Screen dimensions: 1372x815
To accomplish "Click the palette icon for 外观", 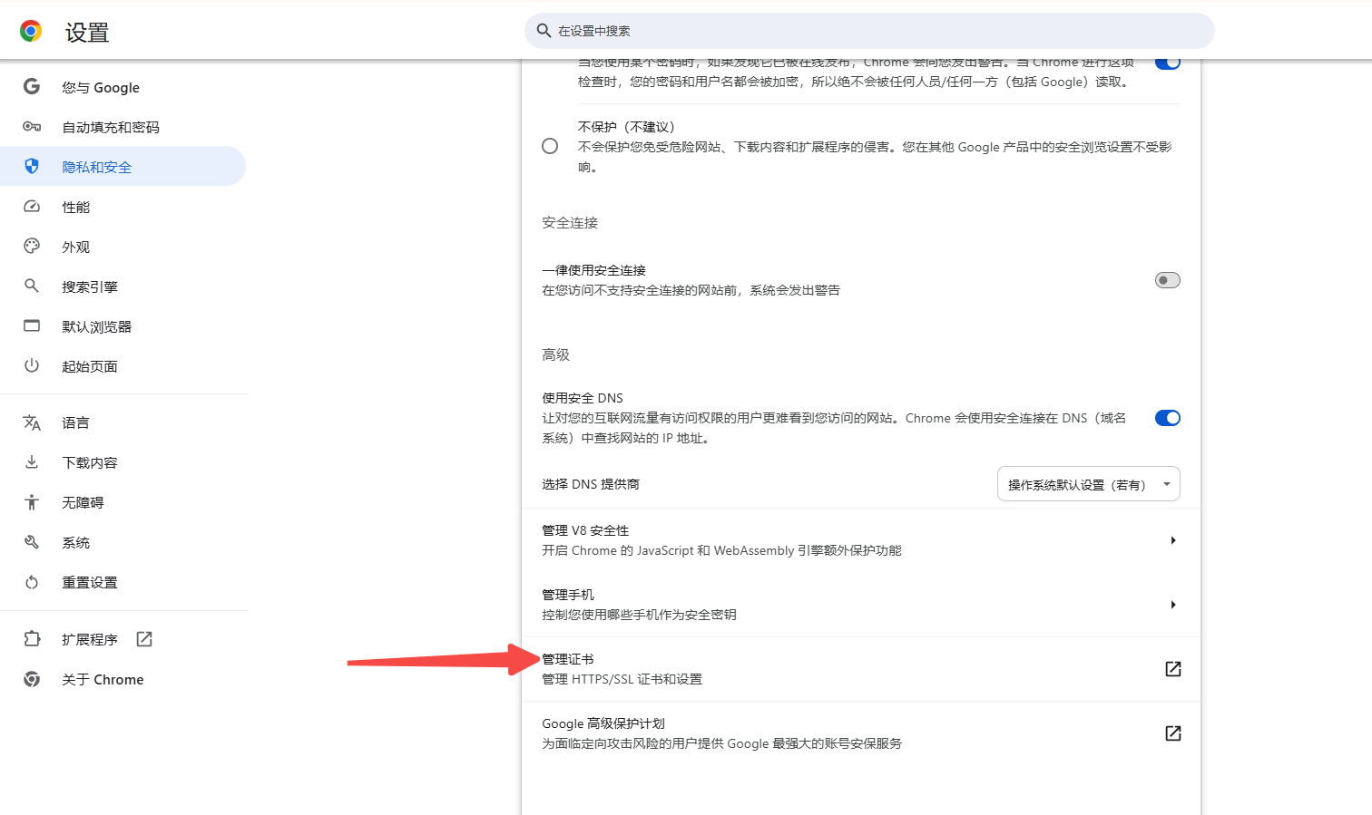I will pos(32,247).
